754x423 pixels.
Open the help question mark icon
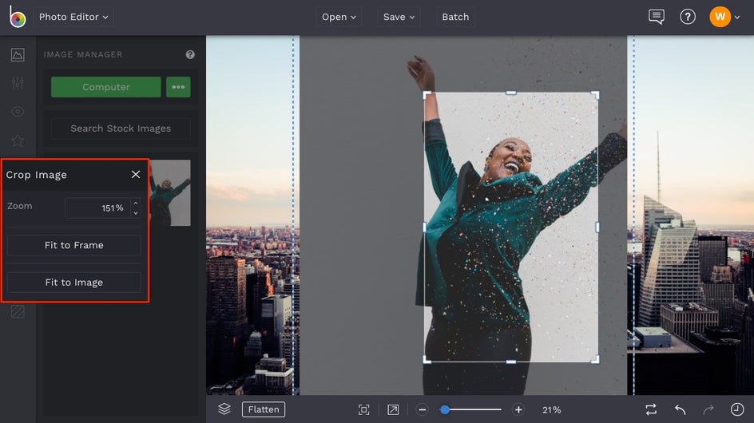pyautogui.click(x=688, y=17)
